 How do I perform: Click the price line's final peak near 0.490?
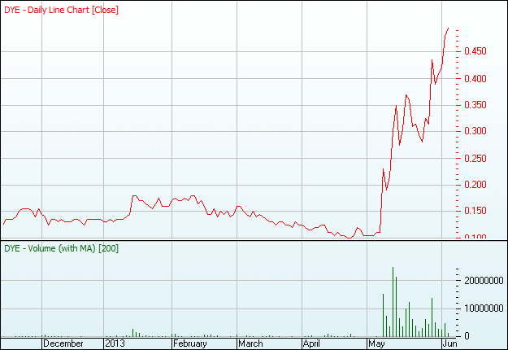coord(449,28)
